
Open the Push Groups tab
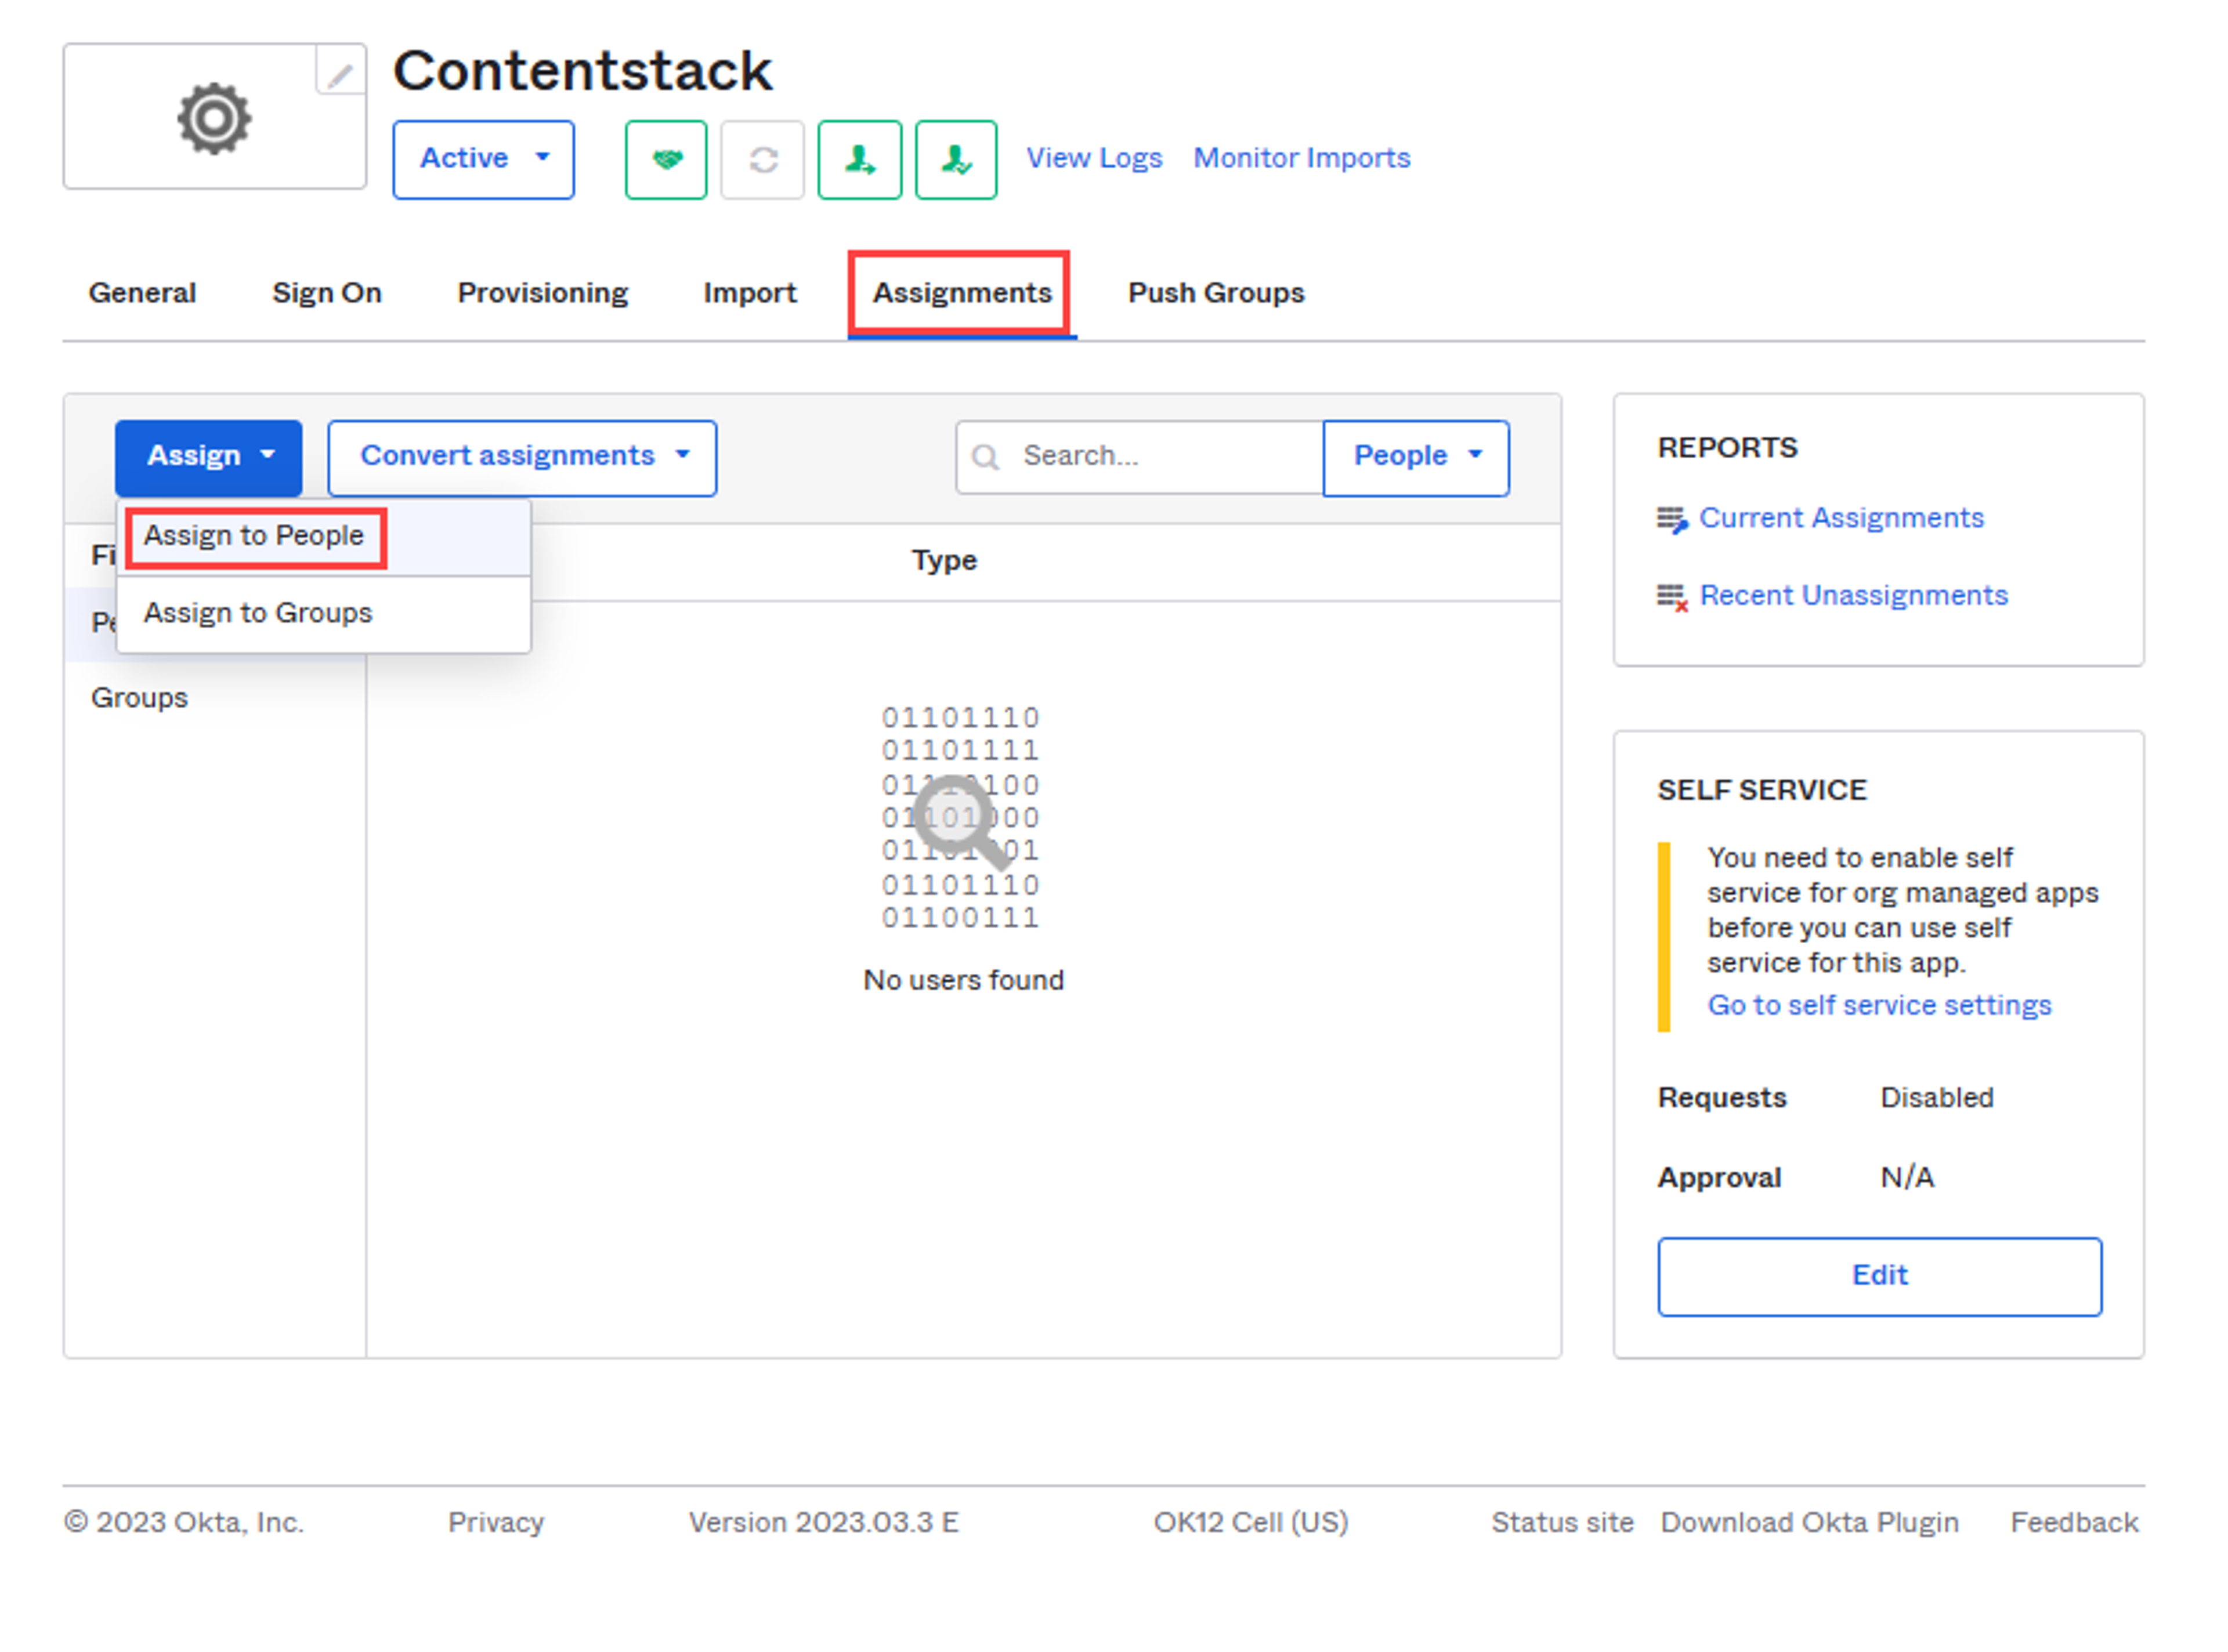1217,293
